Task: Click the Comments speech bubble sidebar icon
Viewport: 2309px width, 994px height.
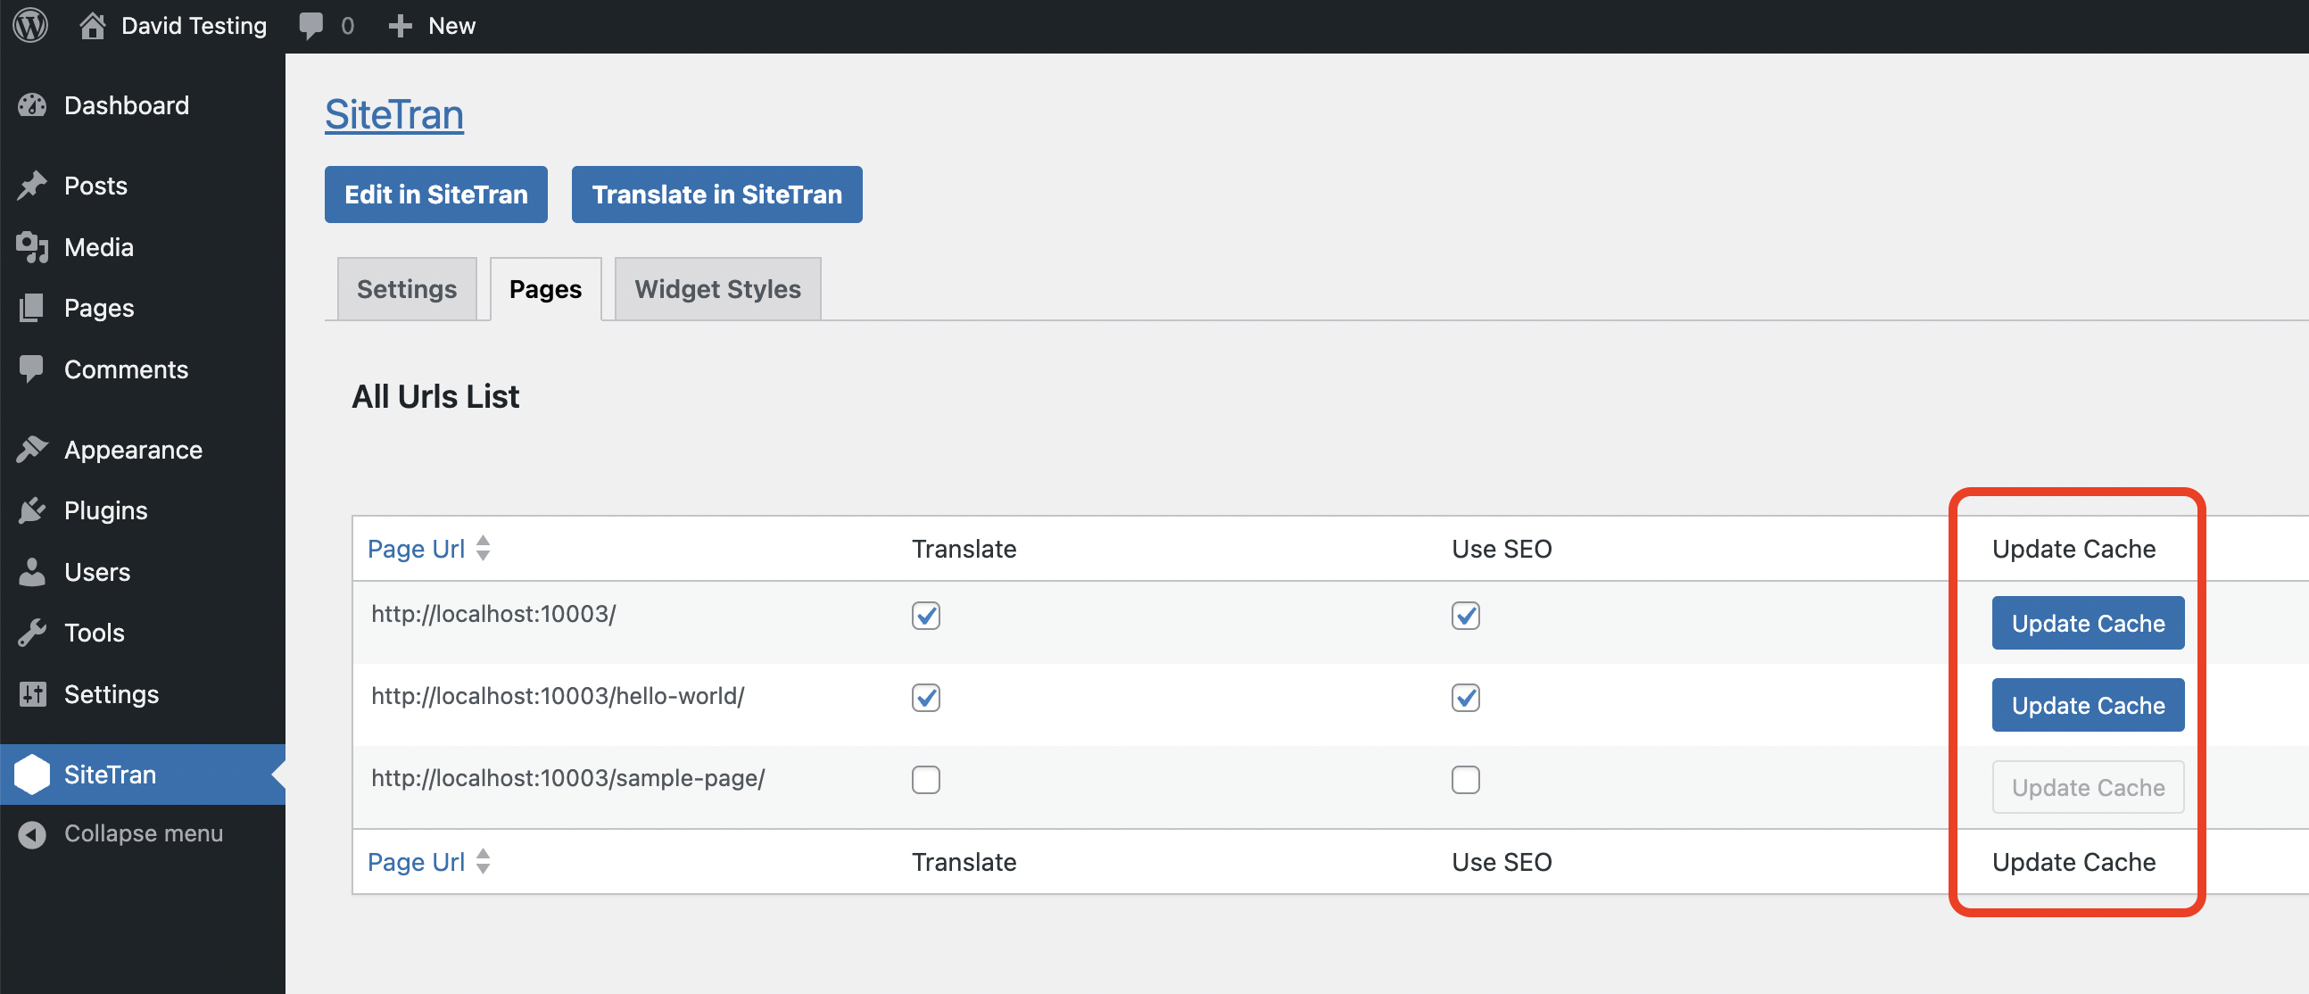Action: click(x=32, y=369)
